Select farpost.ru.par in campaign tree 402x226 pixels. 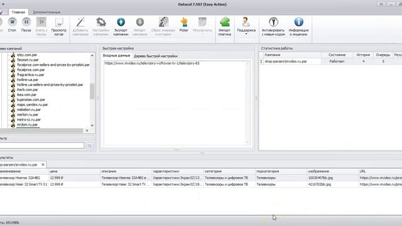(28, 60)
